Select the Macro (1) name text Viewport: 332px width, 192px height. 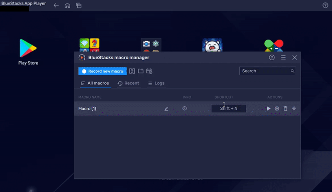tap(87, 109)
